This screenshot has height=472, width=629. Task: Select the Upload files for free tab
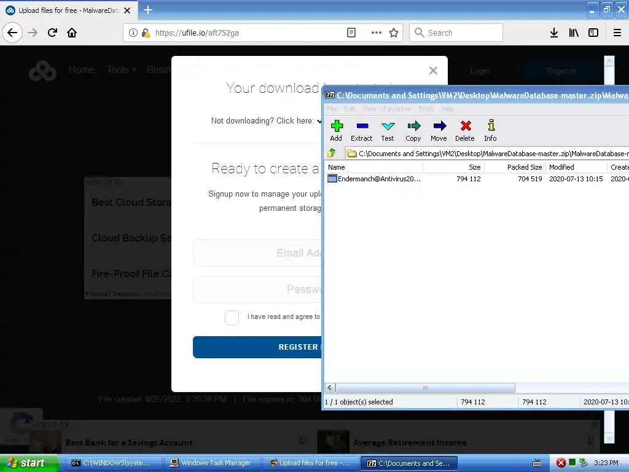point(69,10)
